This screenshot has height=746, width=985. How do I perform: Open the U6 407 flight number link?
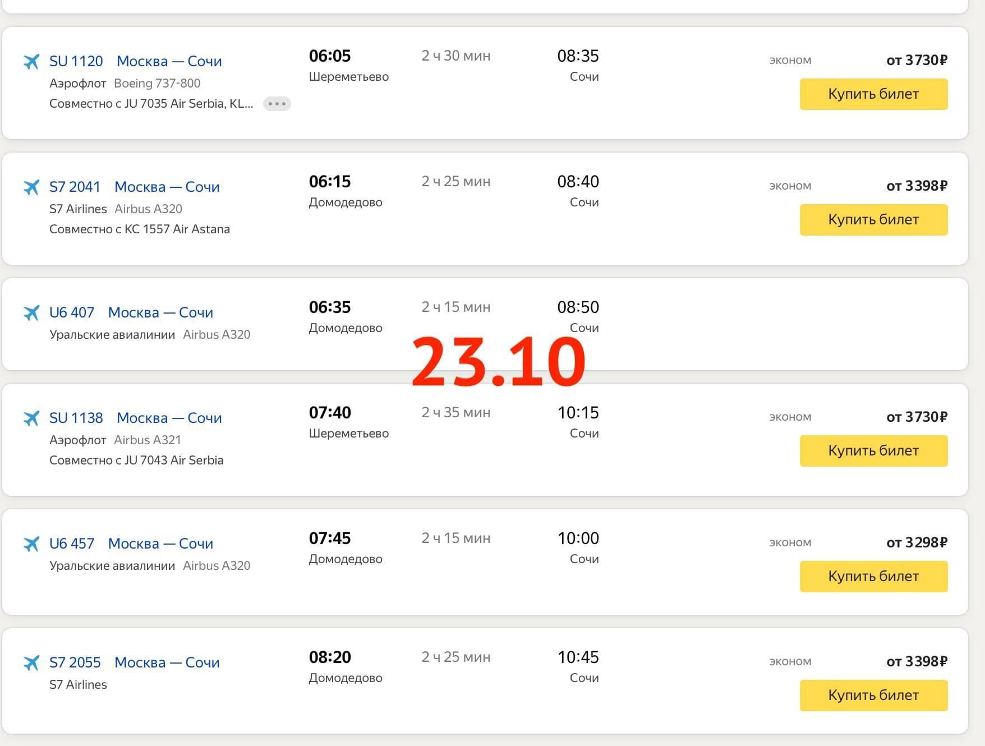(x=72, y=312)
